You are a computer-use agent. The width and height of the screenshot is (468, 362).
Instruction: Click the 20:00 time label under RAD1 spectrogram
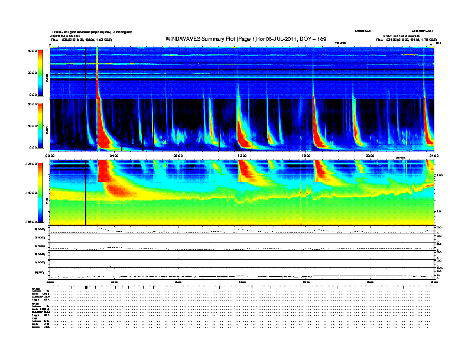pyautogui.click(x=370, y=156)
